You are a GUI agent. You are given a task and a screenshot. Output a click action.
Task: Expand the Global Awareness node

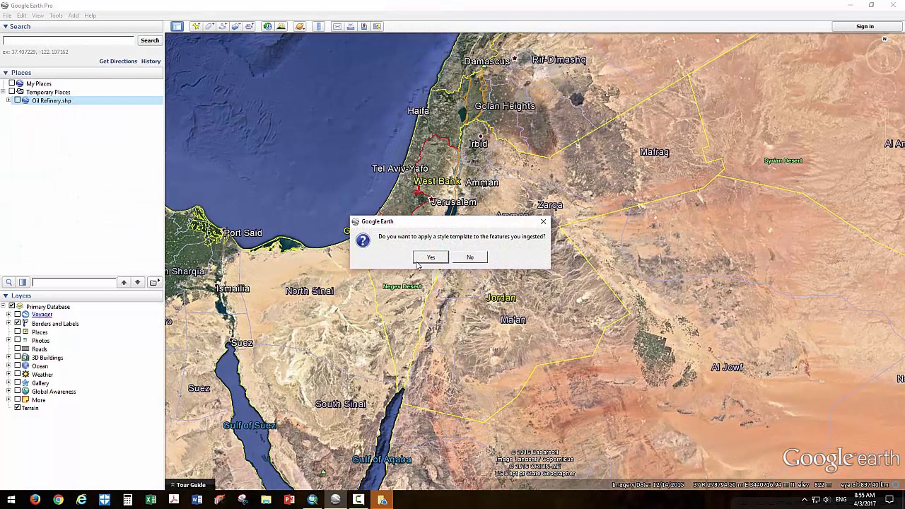click(x=8, y=391)
